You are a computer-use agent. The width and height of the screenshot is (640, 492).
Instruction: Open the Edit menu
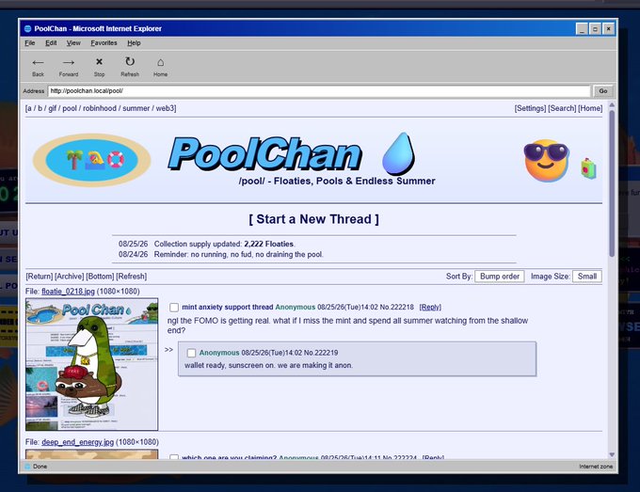coord(51,43)
